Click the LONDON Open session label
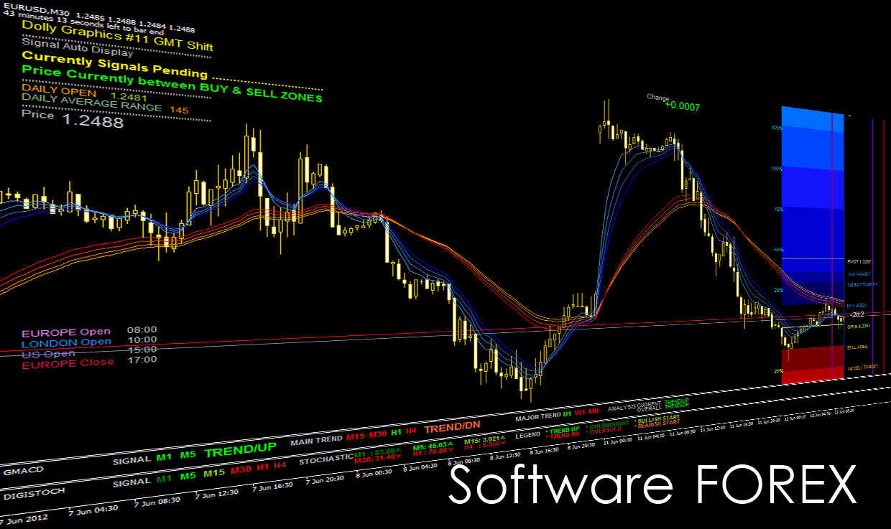891x529 pixels. coord(67,342)
